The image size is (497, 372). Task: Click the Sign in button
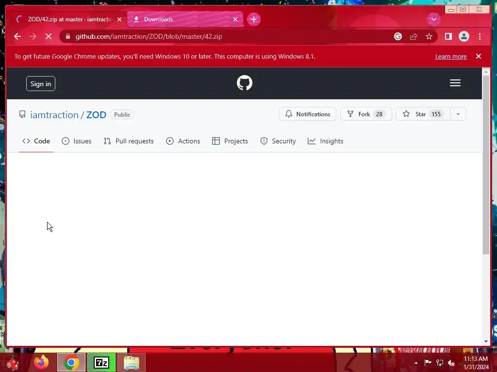(x=41, y=83)
